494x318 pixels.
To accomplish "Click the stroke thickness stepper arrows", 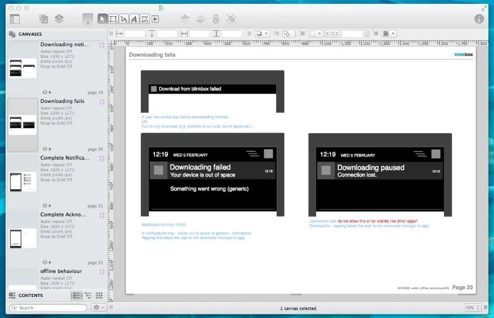I will click(367, 34).
